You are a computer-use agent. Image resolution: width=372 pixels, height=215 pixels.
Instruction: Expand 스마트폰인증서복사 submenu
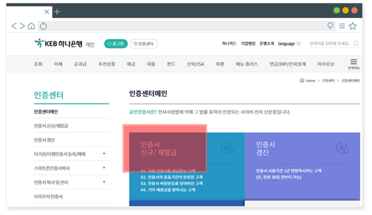click(104, 168)
